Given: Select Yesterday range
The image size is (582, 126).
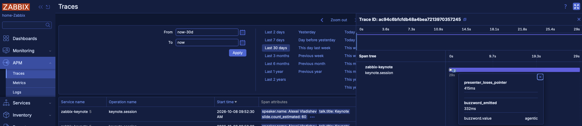Looking at the screenshot, I should (x=307, y=32).
